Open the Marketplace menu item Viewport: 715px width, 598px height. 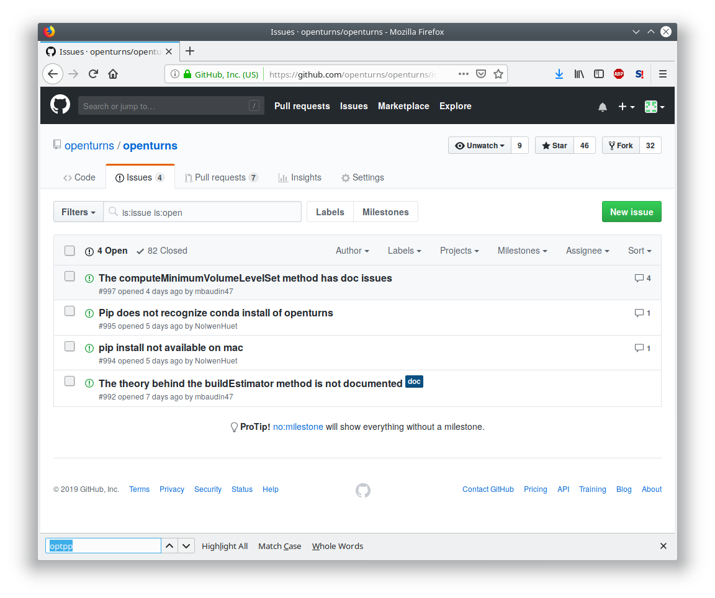tap(403, 106)
